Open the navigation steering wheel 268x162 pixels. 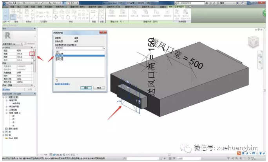point(260,56)
